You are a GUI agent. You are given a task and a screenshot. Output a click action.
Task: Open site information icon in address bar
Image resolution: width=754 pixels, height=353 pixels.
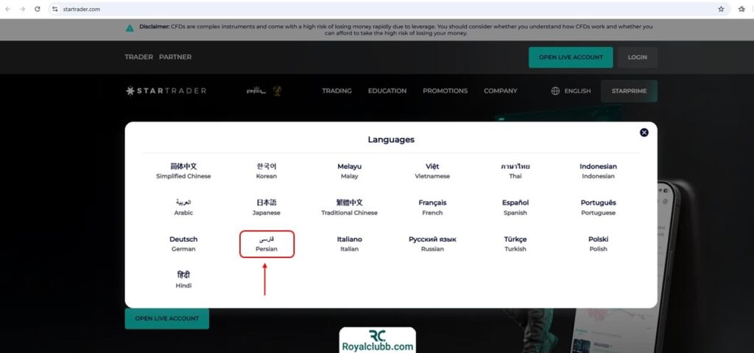click(x=55, y=9)
